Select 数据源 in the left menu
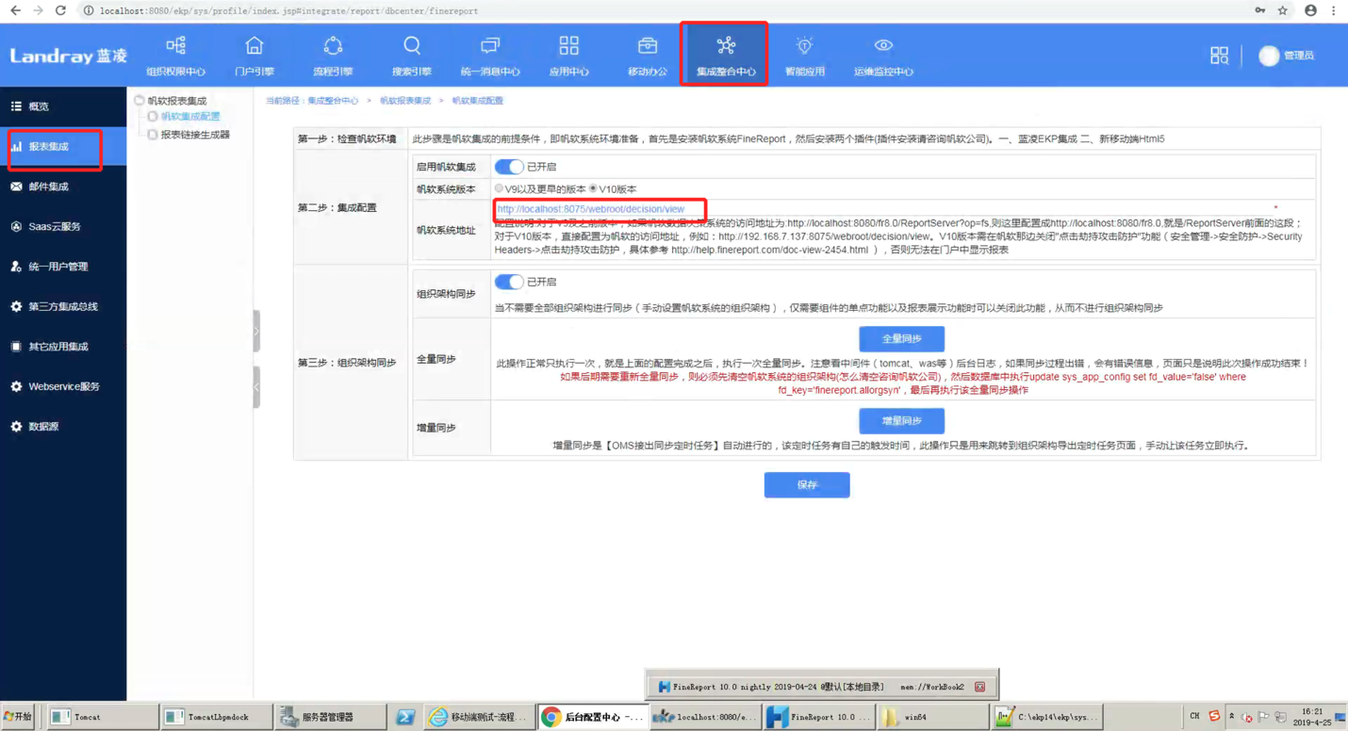1348x731 pixels. pyautogui.click(x=63, y=427)
